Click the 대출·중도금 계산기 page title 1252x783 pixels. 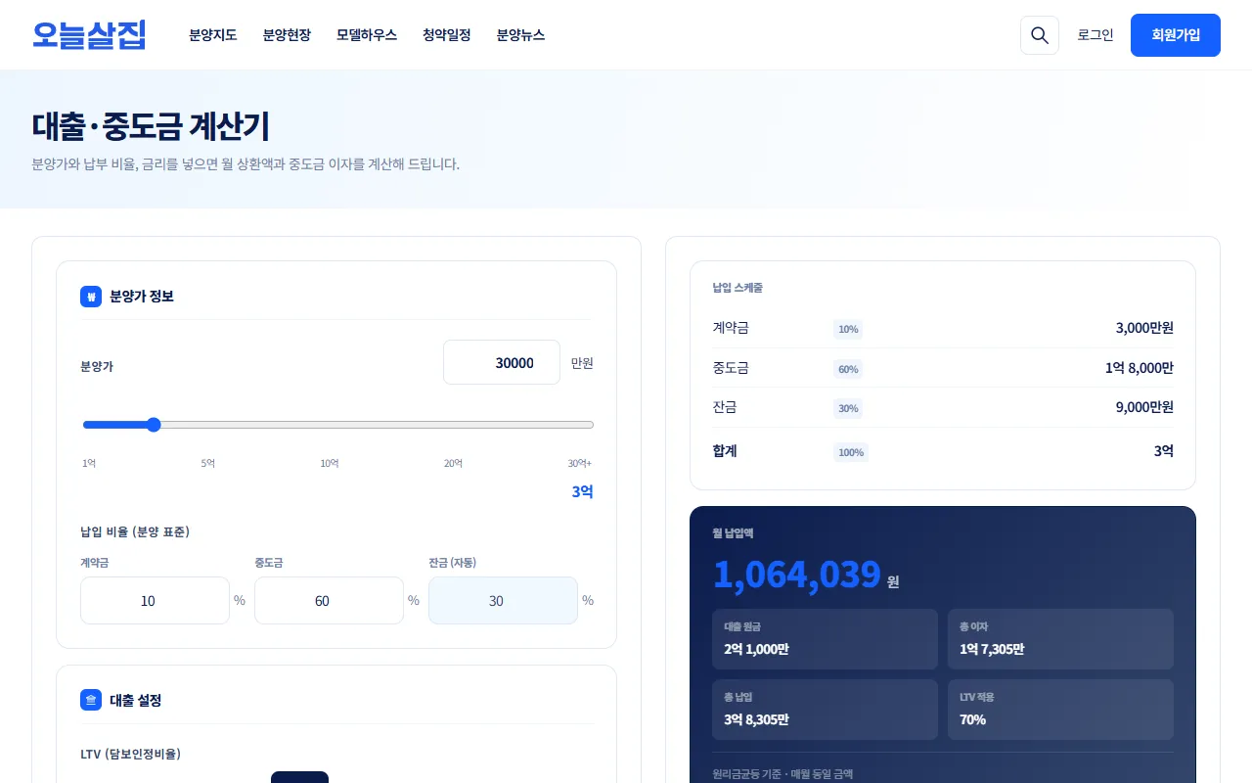click(151, 126)
